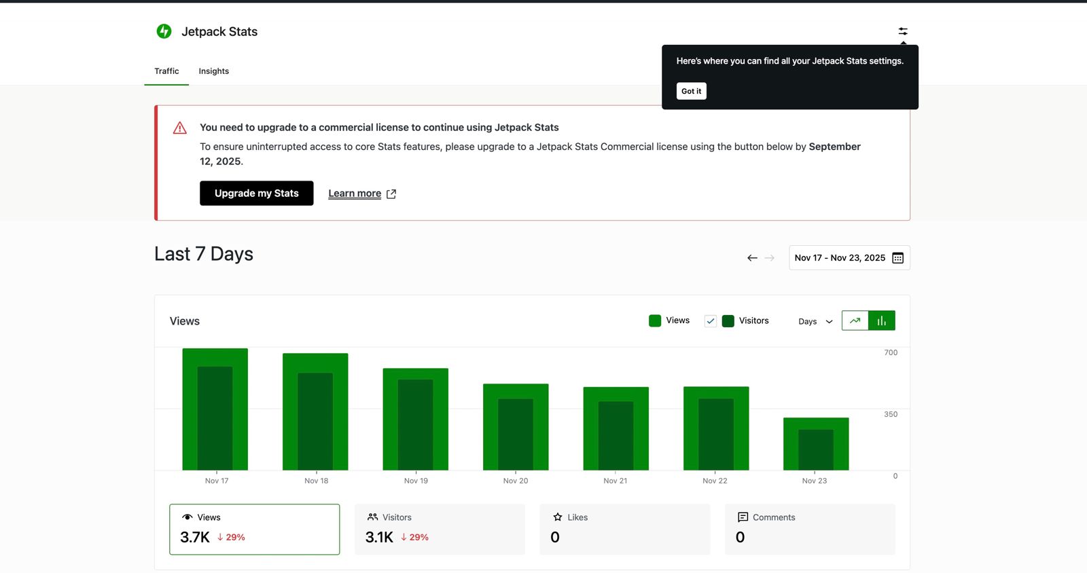Image resolution: width=1087 pixels, height=573 pixels.
Task: Open calendar icon in date picker
Action: point(897,258)
